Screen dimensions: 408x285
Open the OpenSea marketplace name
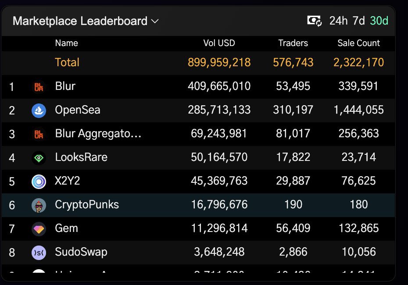coord(78,110)
